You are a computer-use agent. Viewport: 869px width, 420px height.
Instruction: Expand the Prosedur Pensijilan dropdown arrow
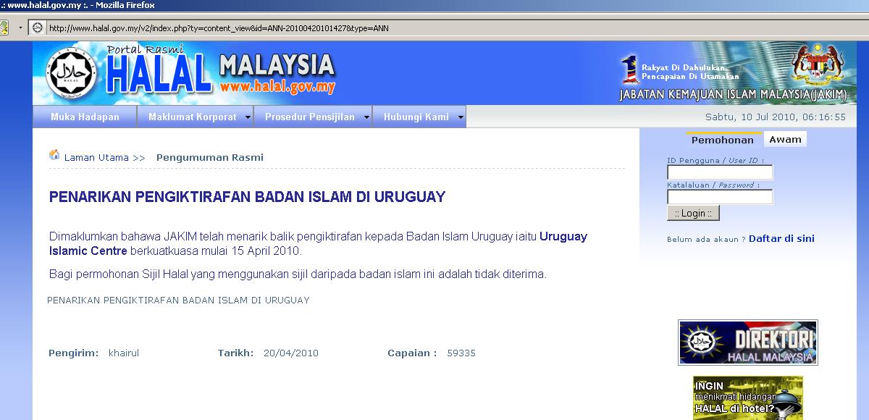tap(366, 117)
